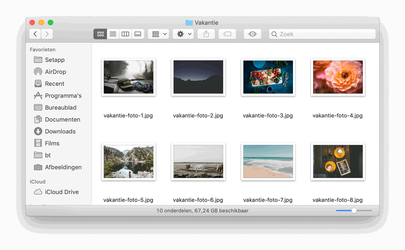Click into the Zoek search field
This screenshot has width=405, height=250.
coord(322,34)
